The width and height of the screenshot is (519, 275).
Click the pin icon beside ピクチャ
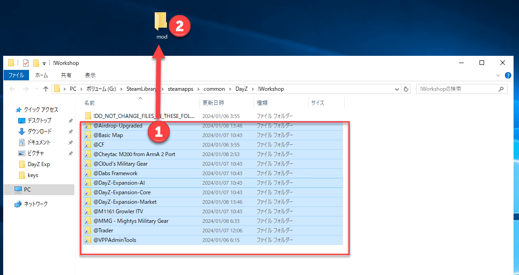(x=70, y=153)
